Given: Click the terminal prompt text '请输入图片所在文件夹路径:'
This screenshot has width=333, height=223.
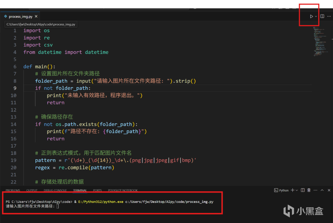Looking at the screenshot, I should pyautogui.click(x=30, y=206).
